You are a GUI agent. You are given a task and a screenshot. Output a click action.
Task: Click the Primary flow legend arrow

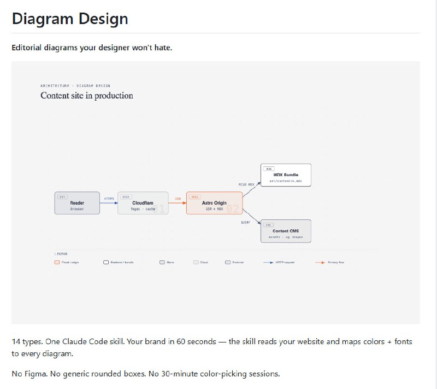[320, 263]
